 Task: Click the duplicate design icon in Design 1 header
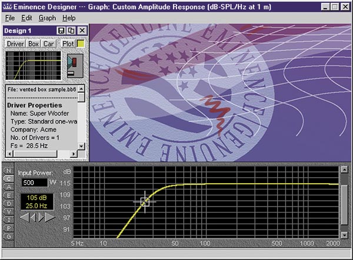pyautogui.click(x=71, y=31)
